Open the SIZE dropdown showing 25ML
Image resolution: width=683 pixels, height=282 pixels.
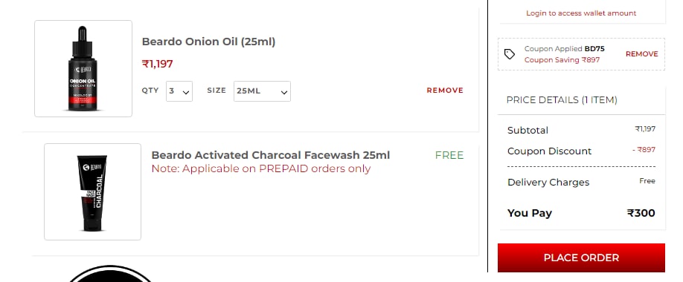[262, 91]
